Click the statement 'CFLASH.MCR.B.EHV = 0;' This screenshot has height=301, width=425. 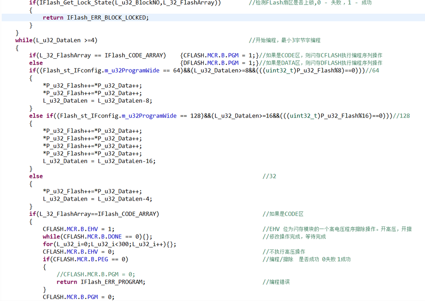click(79, 252)
